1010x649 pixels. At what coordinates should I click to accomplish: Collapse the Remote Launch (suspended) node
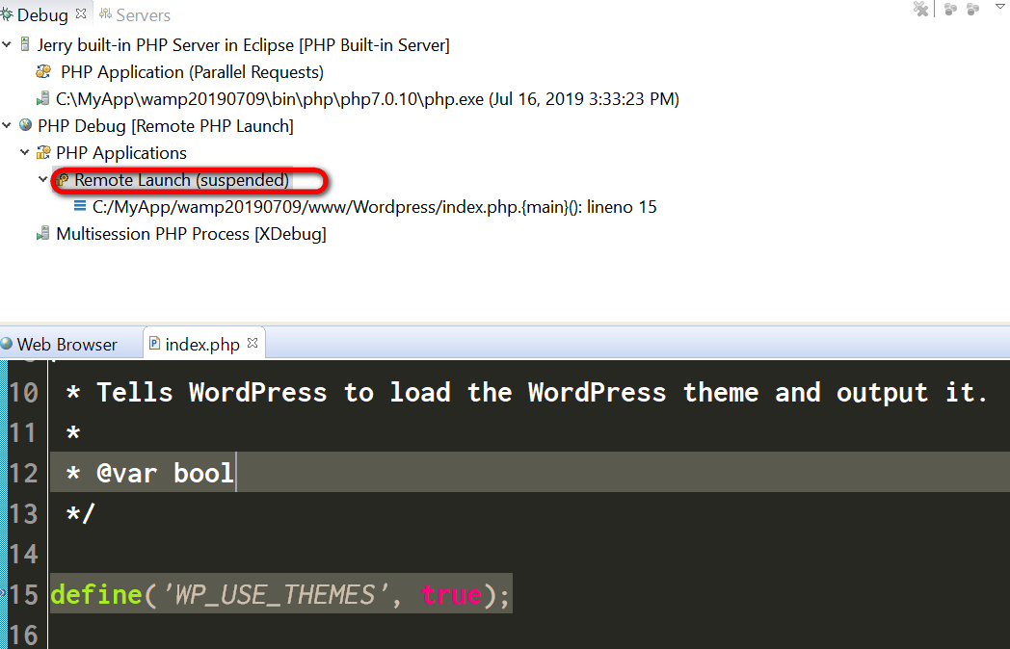tap(43, 179)
